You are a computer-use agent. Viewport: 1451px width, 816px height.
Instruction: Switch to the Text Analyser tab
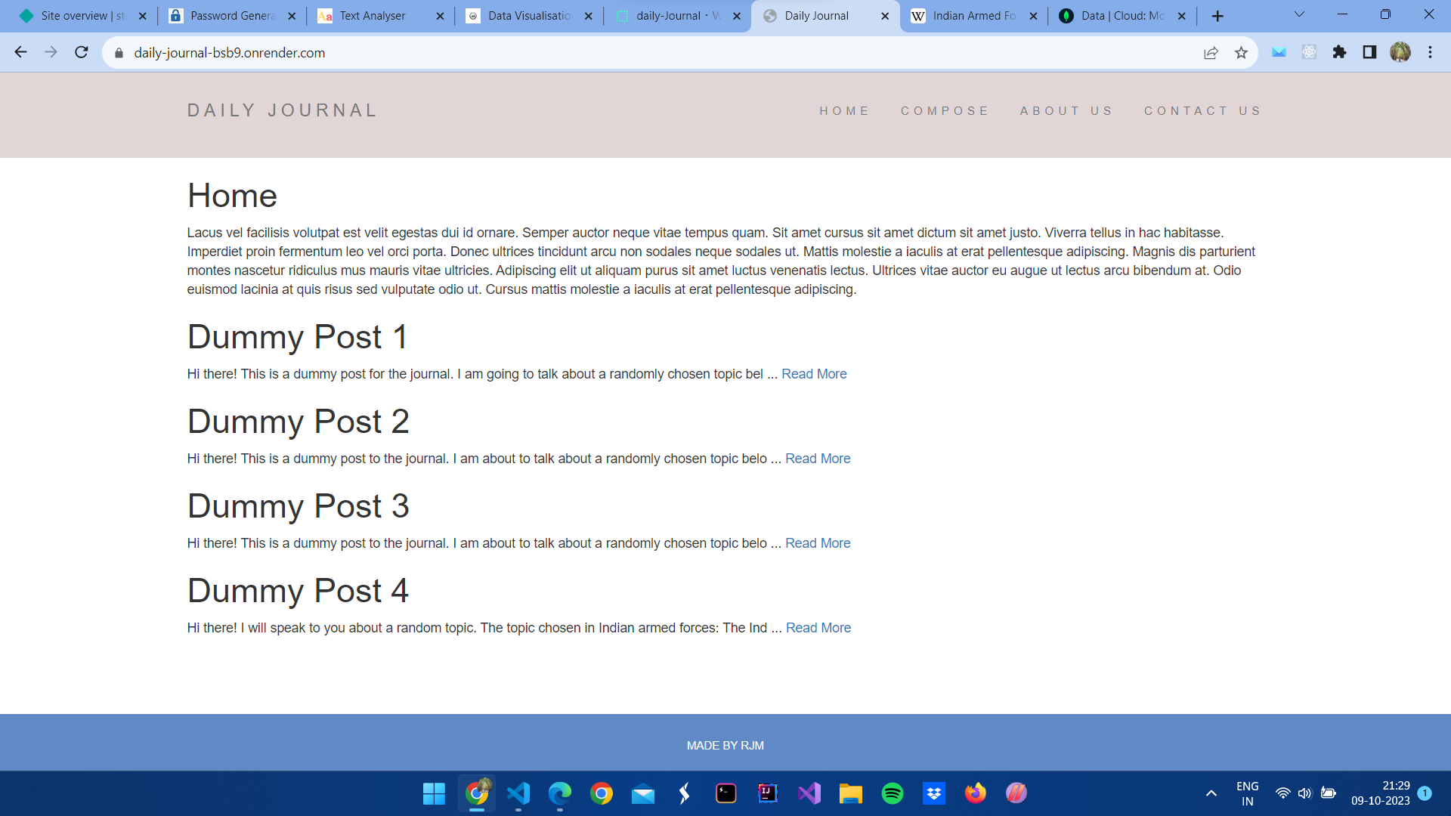[373, 16]
